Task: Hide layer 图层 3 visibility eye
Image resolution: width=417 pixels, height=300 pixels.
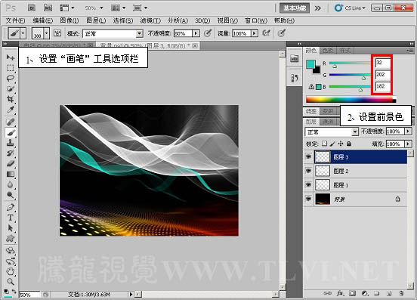Action: tap(308, 157)
